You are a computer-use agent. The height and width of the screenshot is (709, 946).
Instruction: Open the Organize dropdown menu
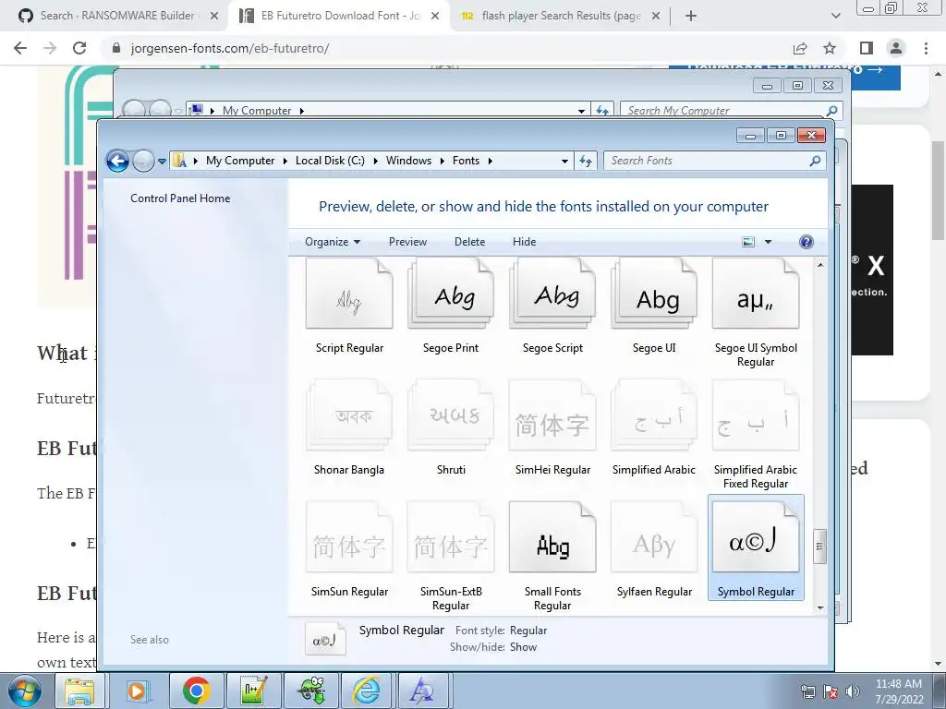coord(333,242)
